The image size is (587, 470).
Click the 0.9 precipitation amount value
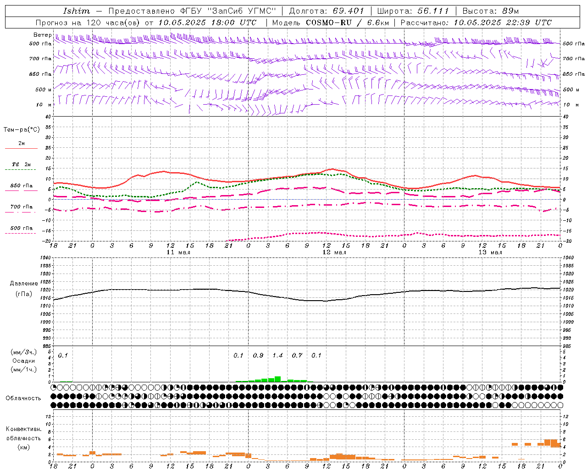(258, 356)
